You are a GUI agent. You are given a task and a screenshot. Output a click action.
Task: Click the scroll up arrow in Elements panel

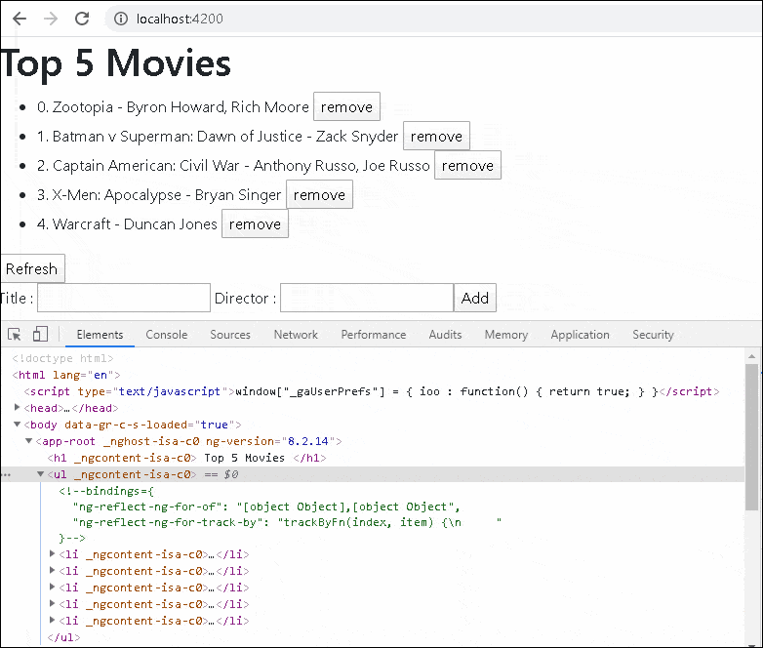pyautogui.click(x=752, y=356)
